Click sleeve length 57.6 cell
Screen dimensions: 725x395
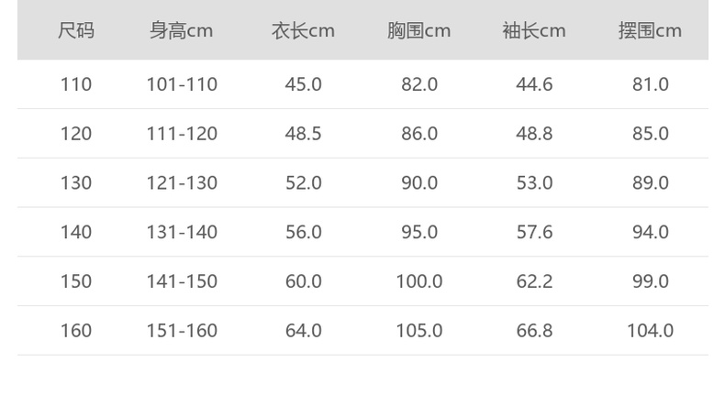pos(534,232)
